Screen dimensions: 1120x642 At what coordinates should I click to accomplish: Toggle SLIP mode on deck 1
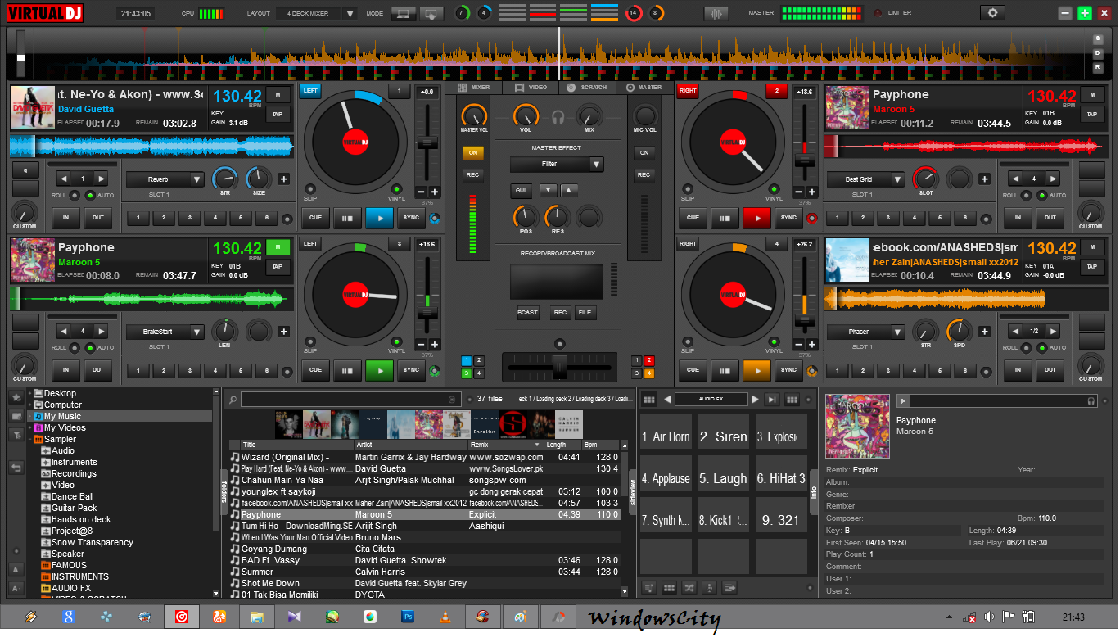pyautogui.click(x=309, y=188)
